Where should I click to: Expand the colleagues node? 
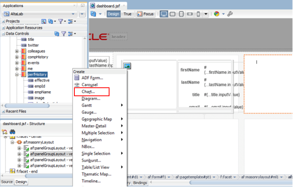click(x=17, y=51)
